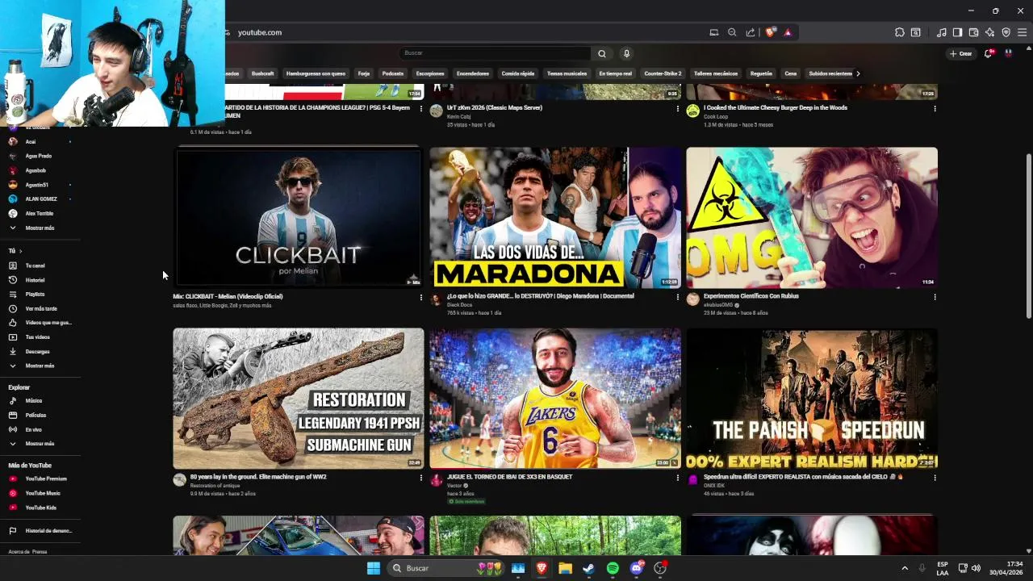The width and height of the screenshot is (1033, 581).
Task: Open the Windows Start menu
Action: click(373, 568)
